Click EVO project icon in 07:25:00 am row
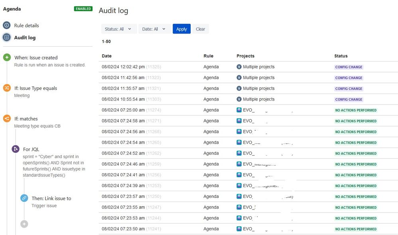Viewport: 398px width, 235px height. (239, 110)
